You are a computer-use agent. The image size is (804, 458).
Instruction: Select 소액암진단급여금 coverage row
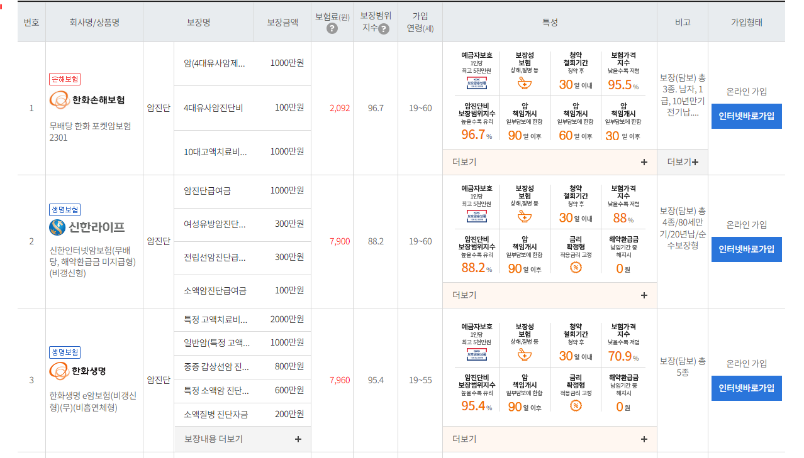[x=243, y=291]
